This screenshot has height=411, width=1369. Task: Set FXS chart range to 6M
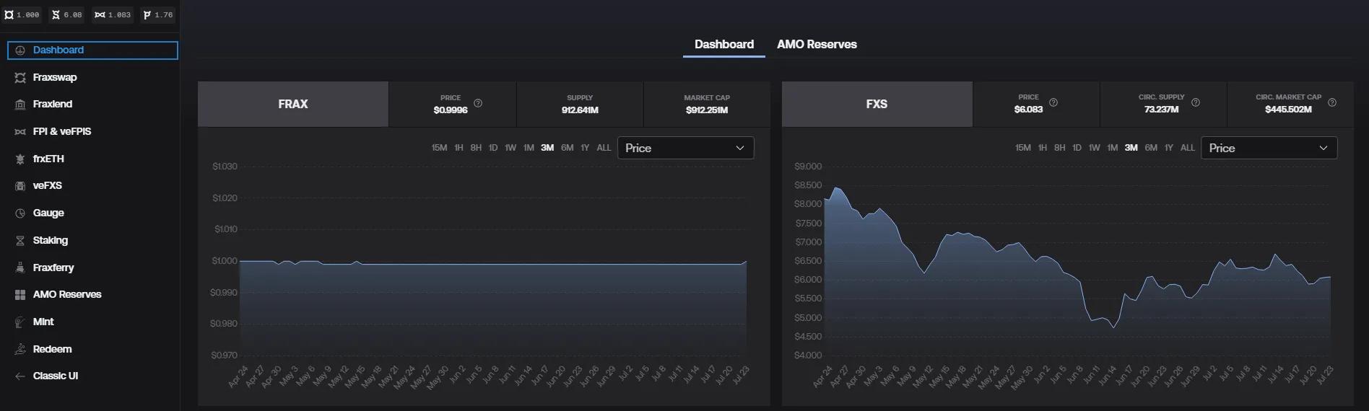1151,148
